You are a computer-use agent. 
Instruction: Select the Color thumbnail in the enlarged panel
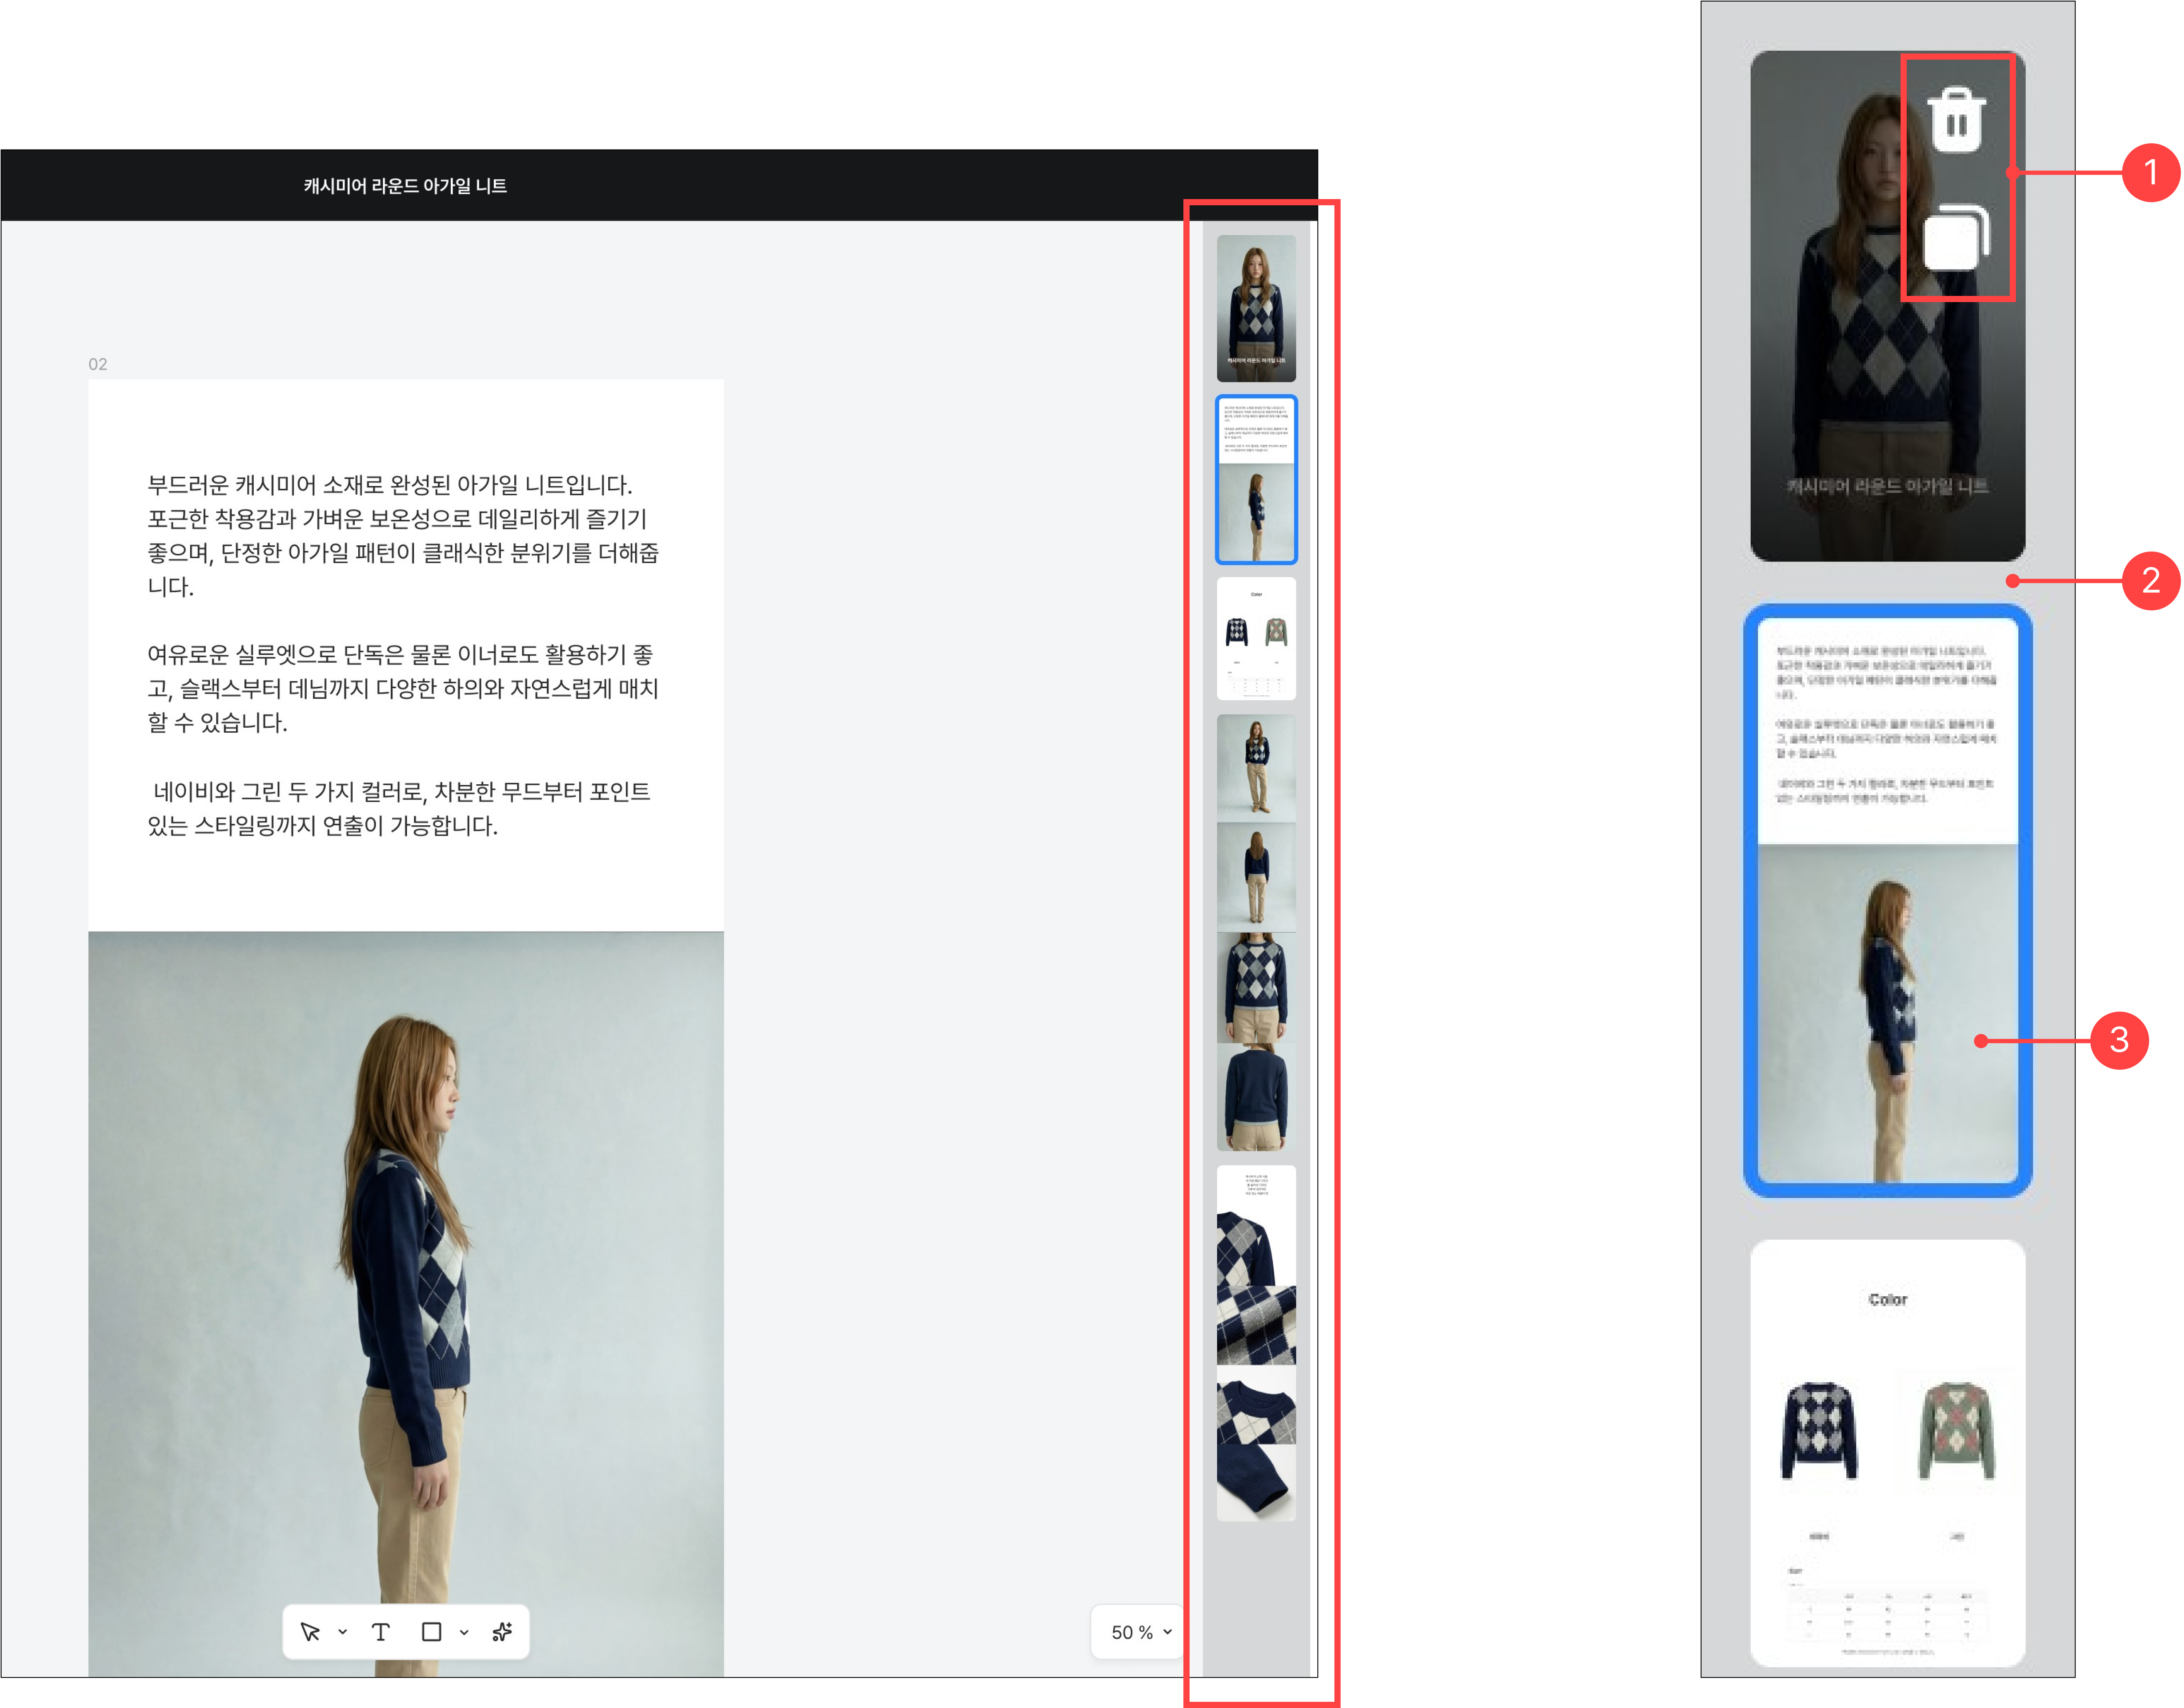1888,1453
